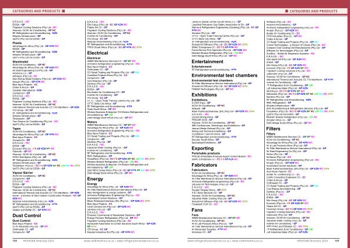Select the 'Perishable products' subheading

(206, 153)
